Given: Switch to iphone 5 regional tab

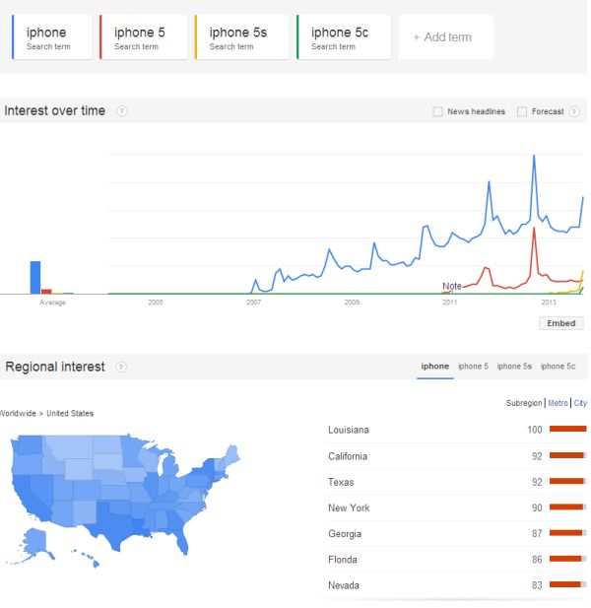Looking at the screenshot, I should pos(473,367).
